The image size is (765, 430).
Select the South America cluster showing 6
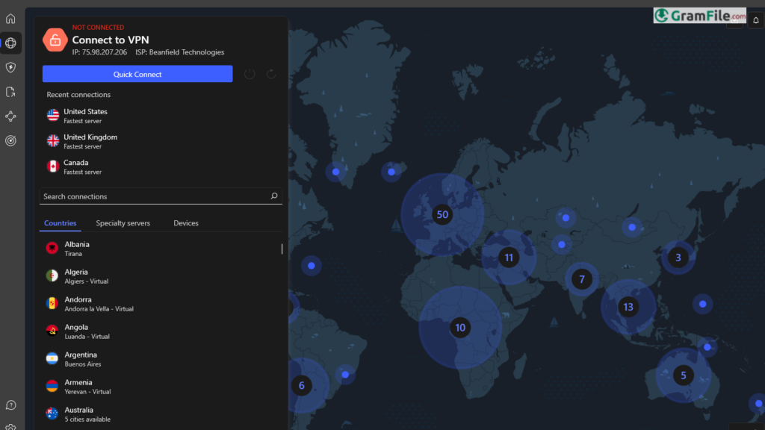tap(302, 386)
